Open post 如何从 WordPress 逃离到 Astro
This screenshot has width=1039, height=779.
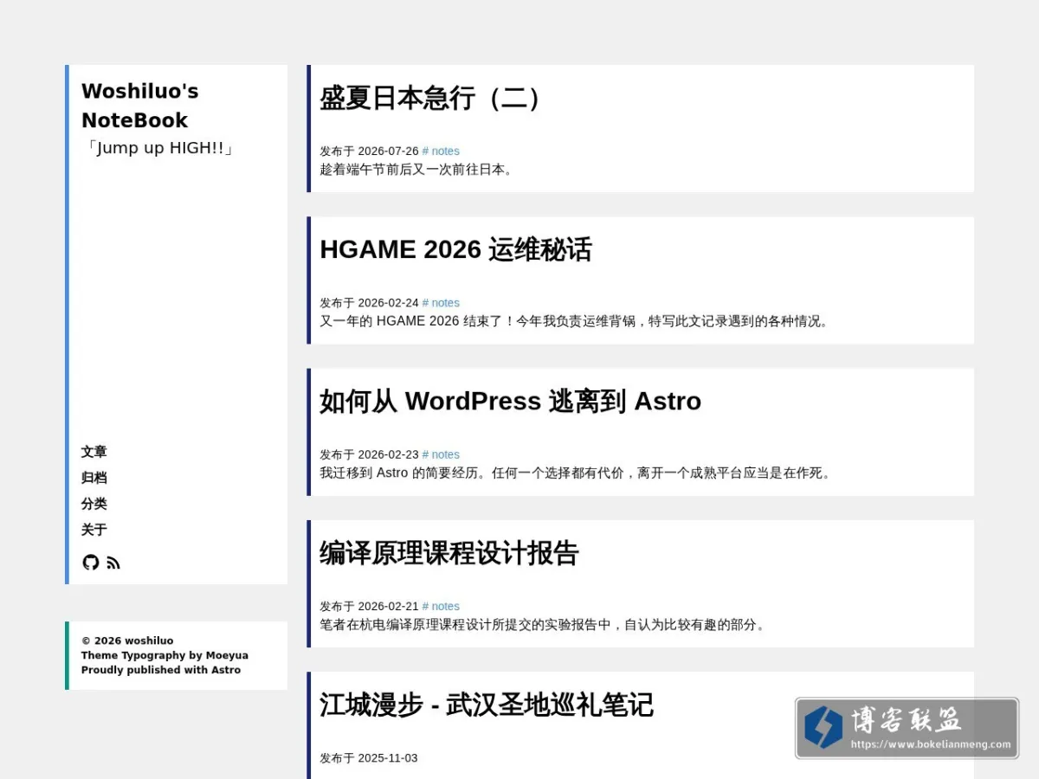pyautogui.click(x=510, y=401)
